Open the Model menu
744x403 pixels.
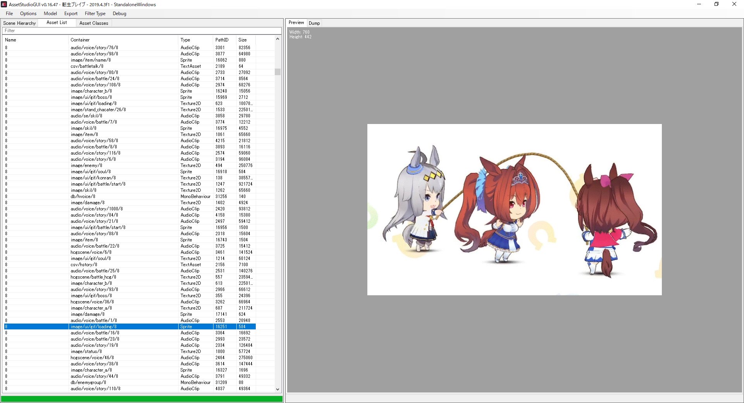[x=50, y=14]
